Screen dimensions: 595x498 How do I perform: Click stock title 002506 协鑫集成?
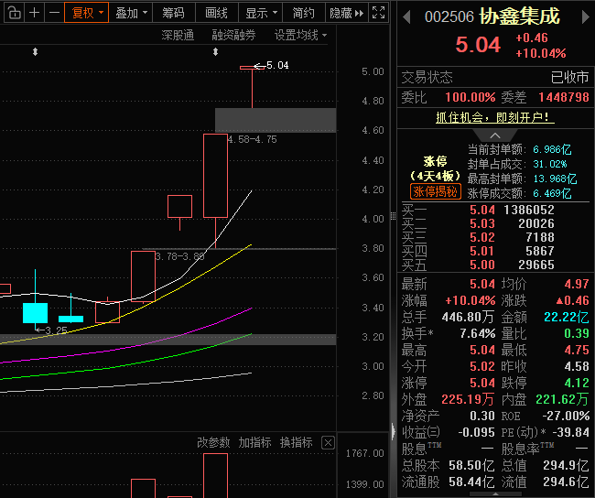(492, 16)
